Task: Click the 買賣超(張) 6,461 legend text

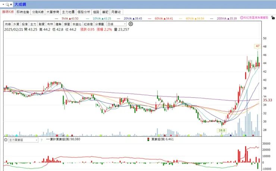Action: click(163, 139)
